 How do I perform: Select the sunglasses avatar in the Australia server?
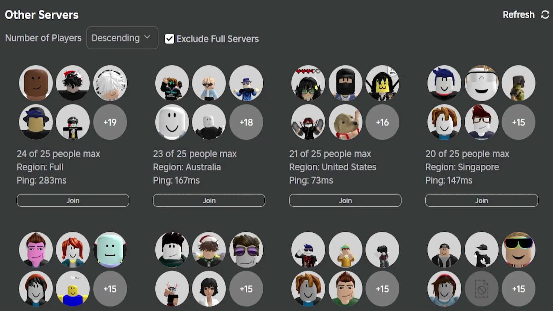coord(209,83)
